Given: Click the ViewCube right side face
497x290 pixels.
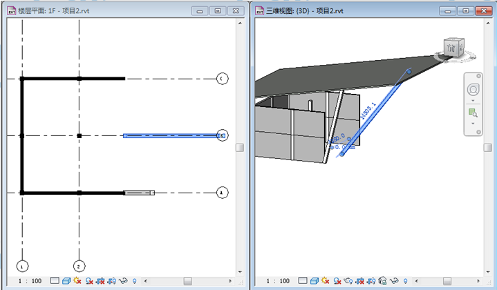Looking at the screenshot, I should pos(461,47).
